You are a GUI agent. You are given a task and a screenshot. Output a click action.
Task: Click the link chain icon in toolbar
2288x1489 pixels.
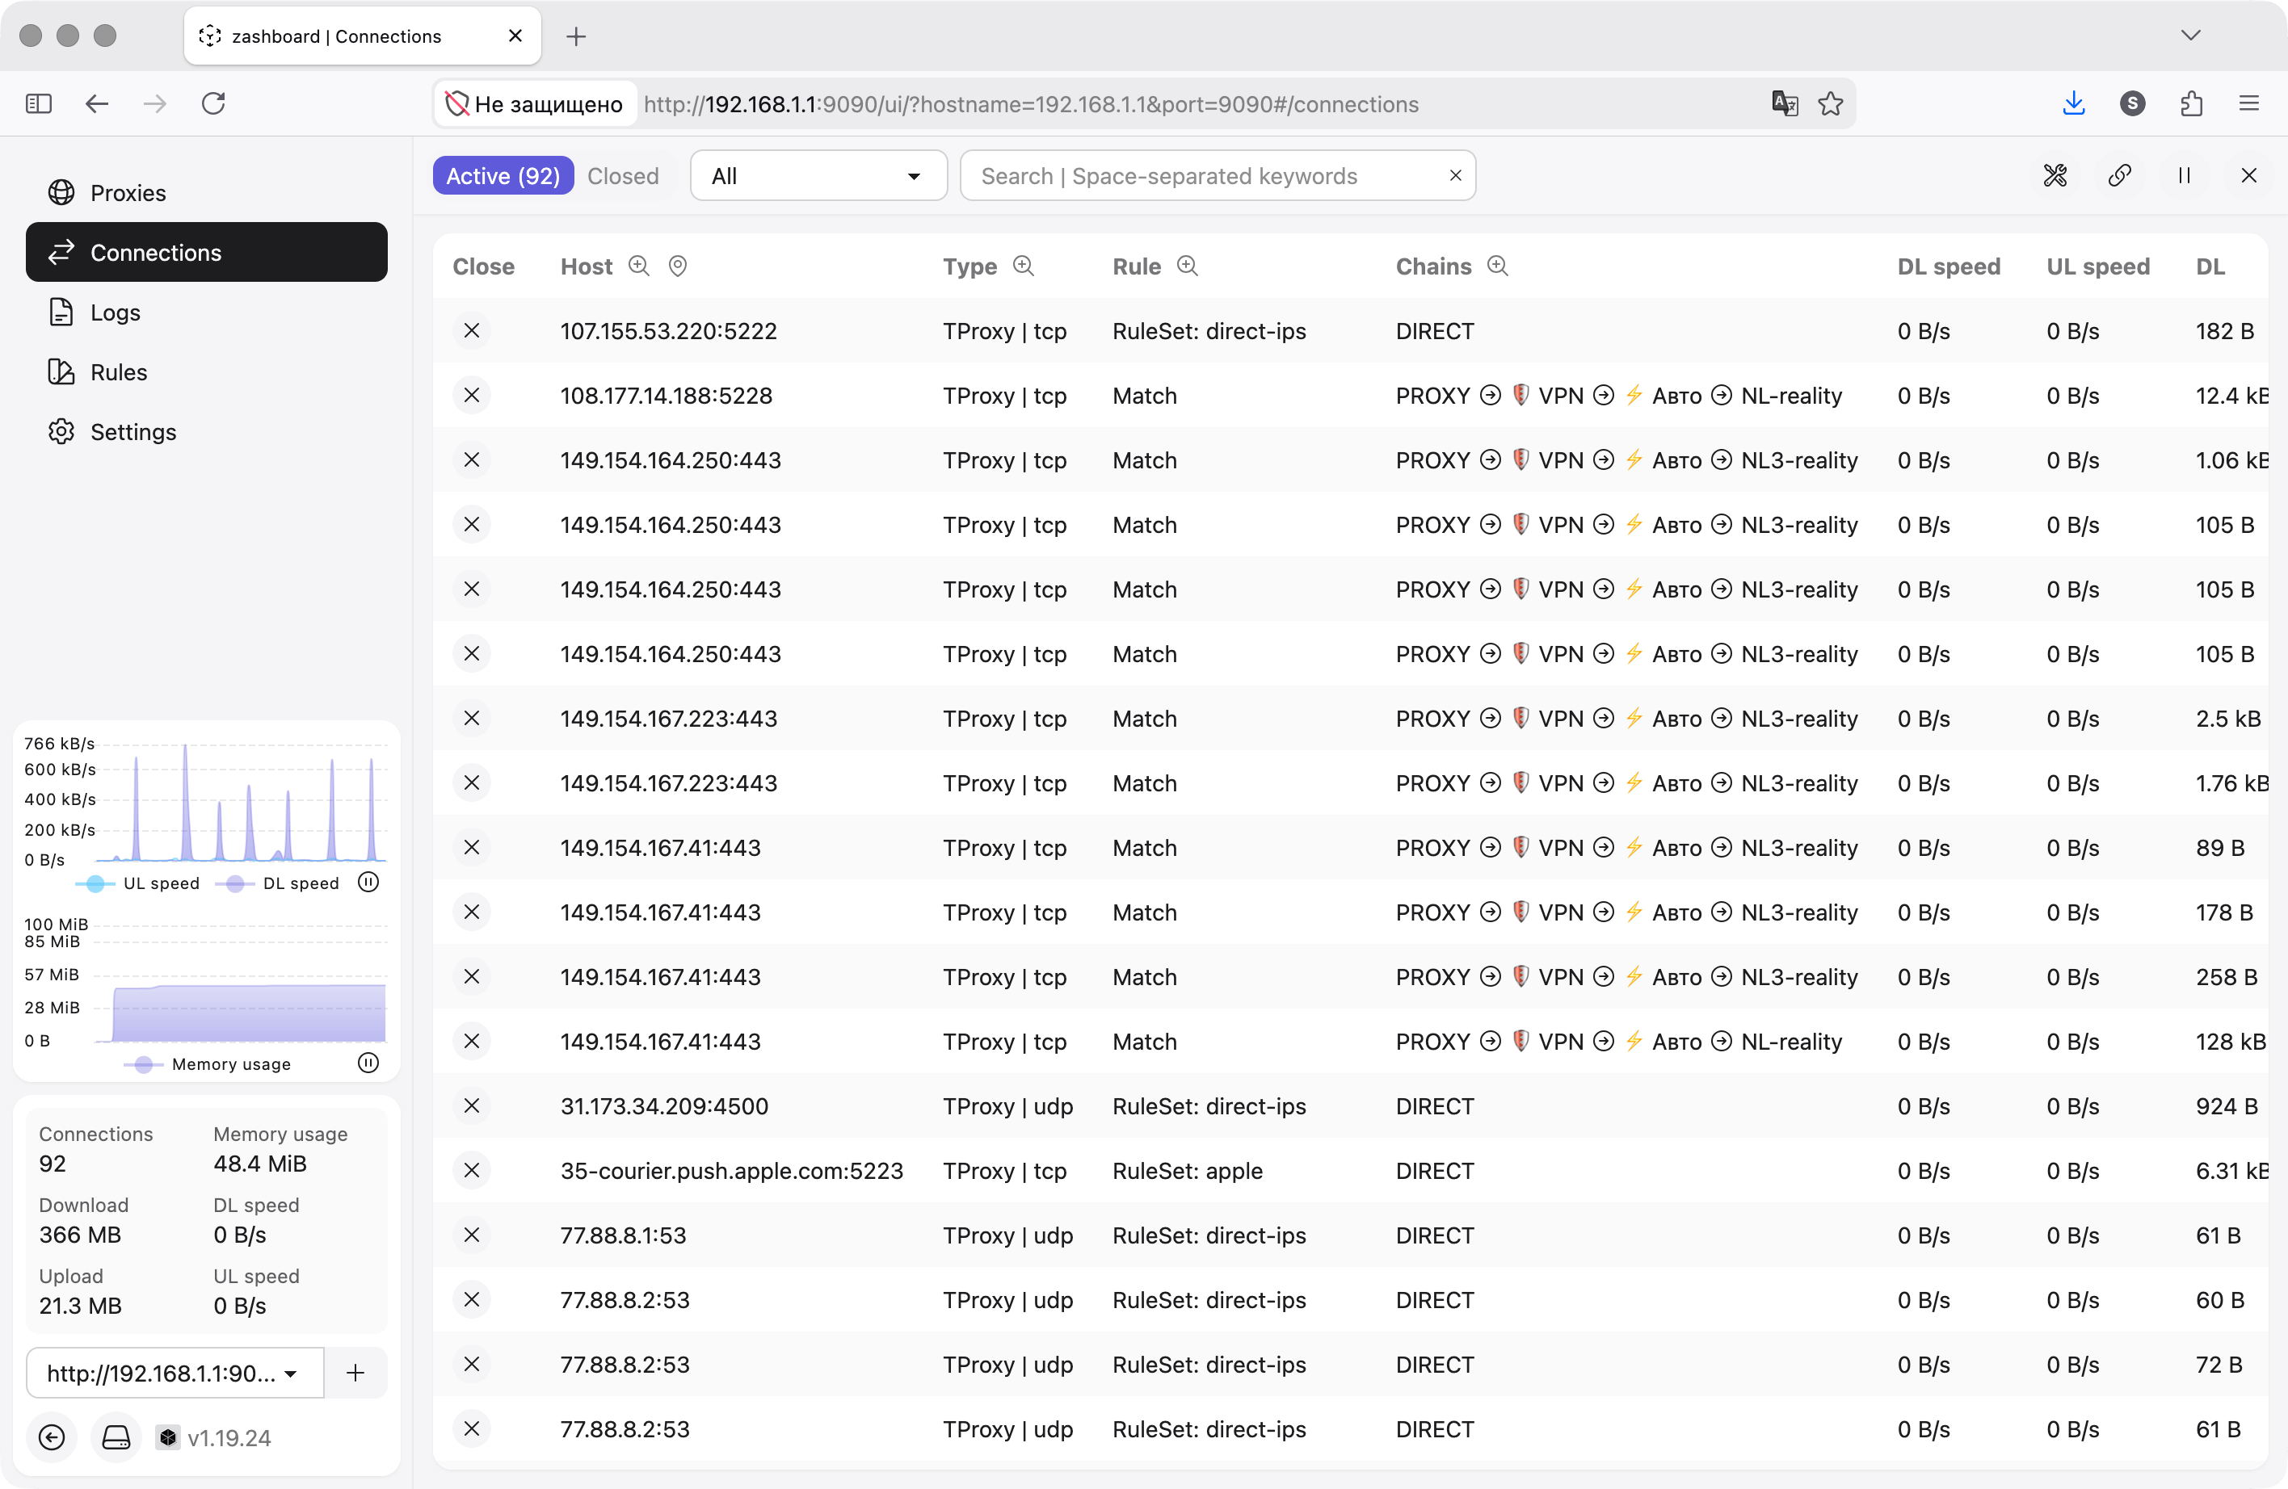click(x=2120, y=176)
